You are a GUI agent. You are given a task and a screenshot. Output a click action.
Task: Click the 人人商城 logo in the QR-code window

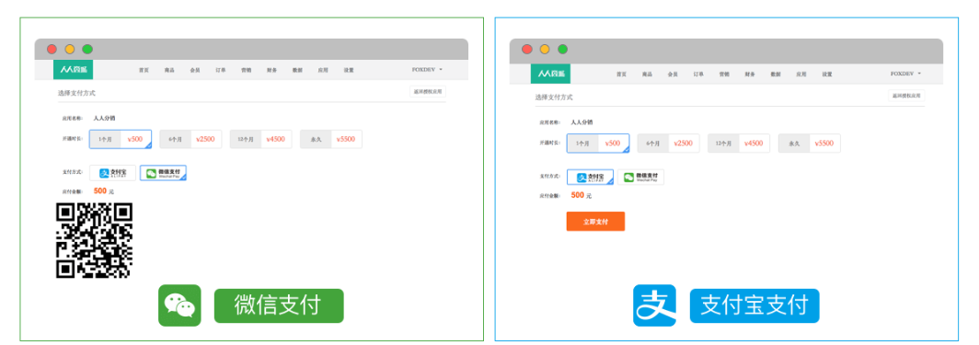point(73,70)
